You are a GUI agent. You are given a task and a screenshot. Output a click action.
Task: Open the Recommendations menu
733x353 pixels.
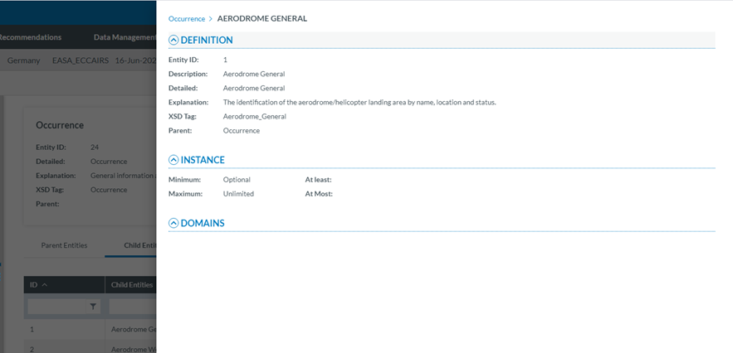[30, 36]
